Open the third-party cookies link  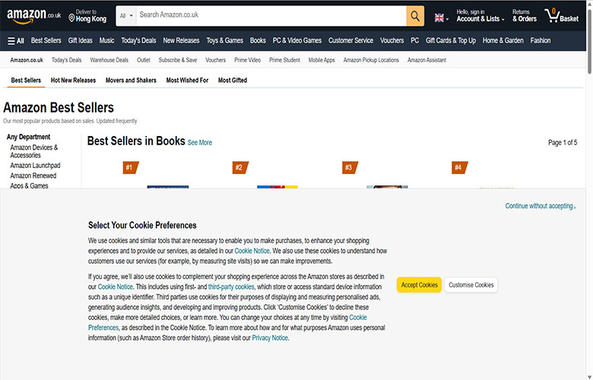tap(231, 287)
